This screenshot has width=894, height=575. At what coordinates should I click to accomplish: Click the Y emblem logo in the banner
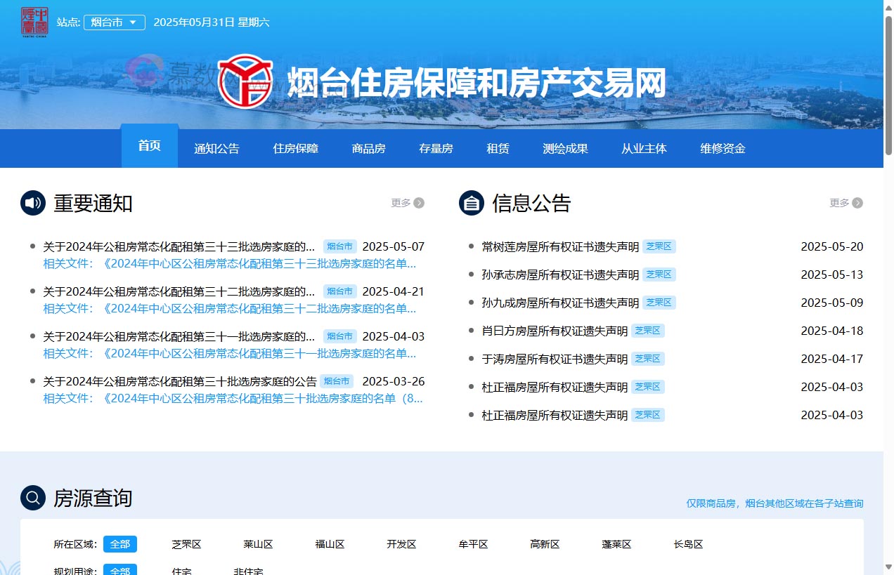click(244, 81)
